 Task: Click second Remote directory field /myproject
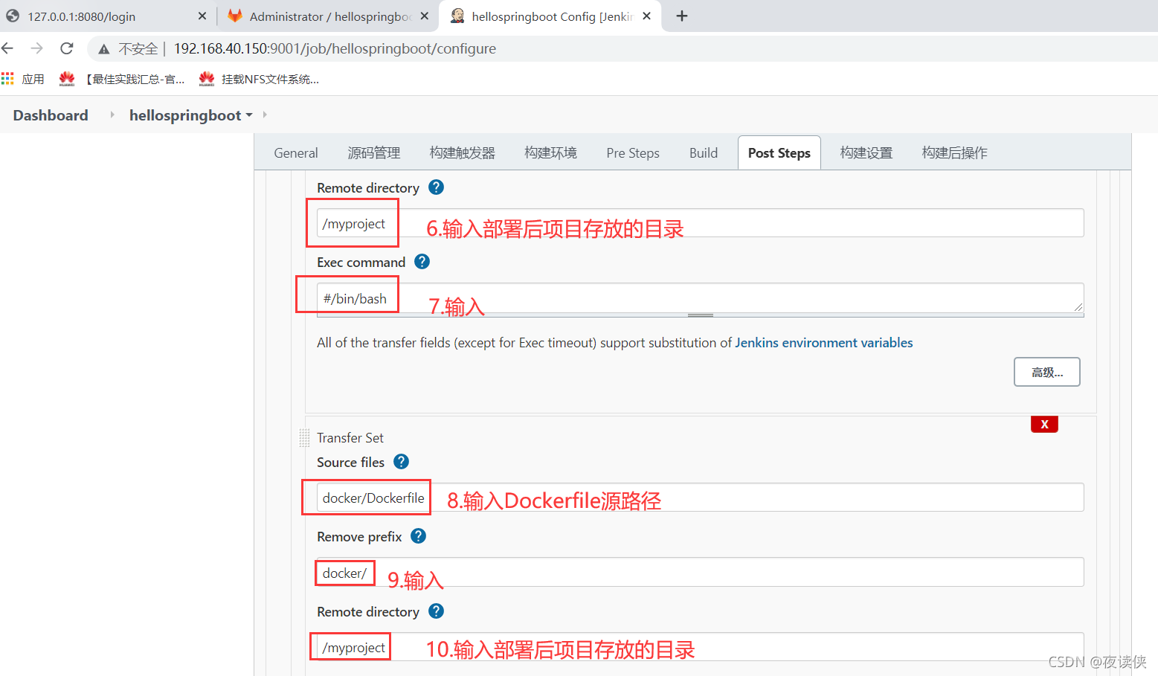point(700,646)
